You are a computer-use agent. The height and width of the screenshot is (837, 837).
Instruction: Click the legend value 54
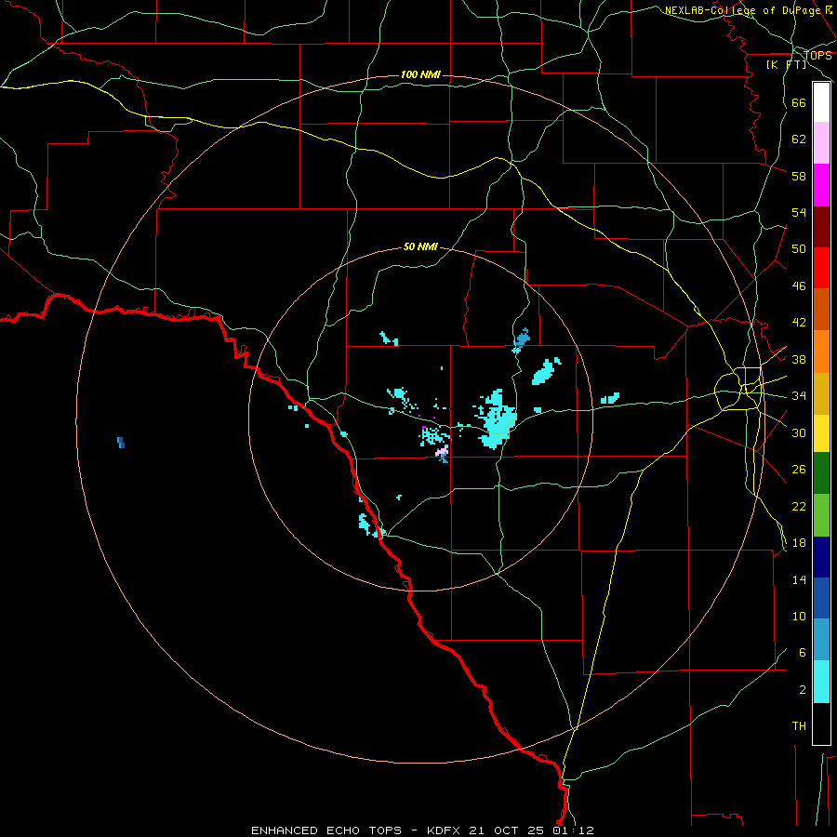coord(799,212)
